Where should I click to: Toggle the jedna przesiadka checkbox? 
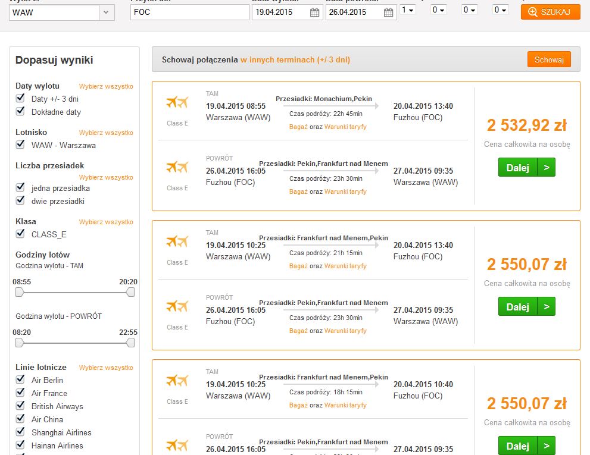(x=20, y=187)
